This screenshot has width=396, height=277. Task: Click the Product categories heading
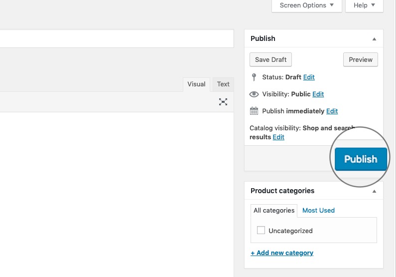click(x=282, y=191)
